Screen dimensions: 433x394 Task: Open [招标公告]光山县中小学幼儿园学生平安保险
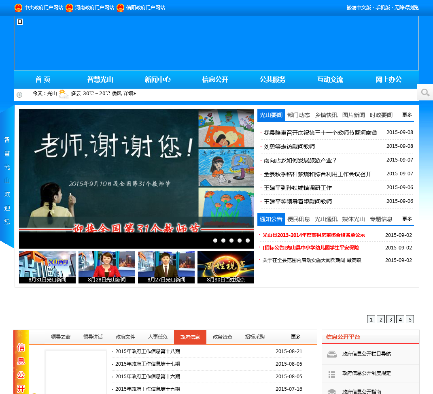311,248
